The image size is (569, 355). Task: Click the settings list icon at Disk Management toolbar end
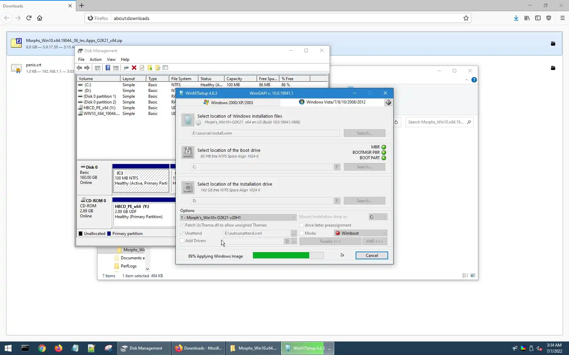pyautogui.click(x=166, y=68)
